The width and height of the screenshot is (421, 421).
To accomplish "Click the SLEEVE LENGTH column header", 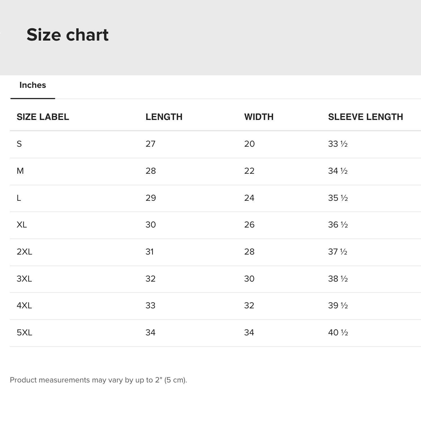I will tap(366, 117).
